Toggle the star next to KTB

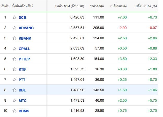pos(14,70)
